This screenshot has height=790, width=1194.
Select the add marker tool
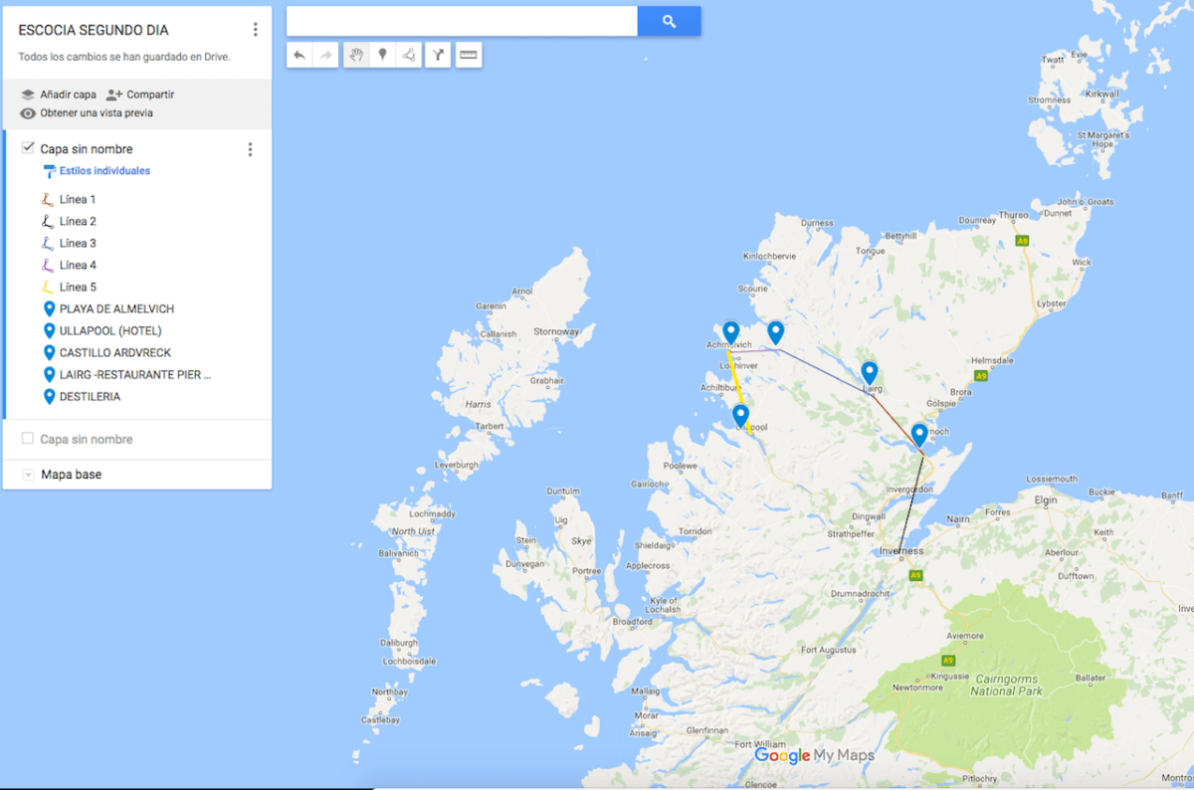point(382,56)
